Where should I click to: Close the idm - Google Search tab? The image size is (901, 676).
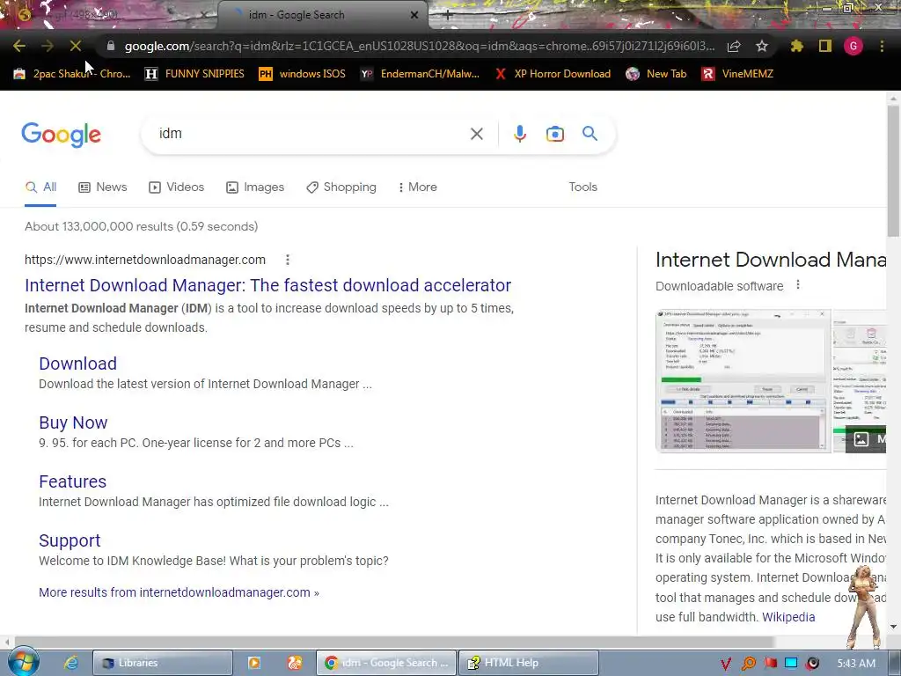(414, 15)
